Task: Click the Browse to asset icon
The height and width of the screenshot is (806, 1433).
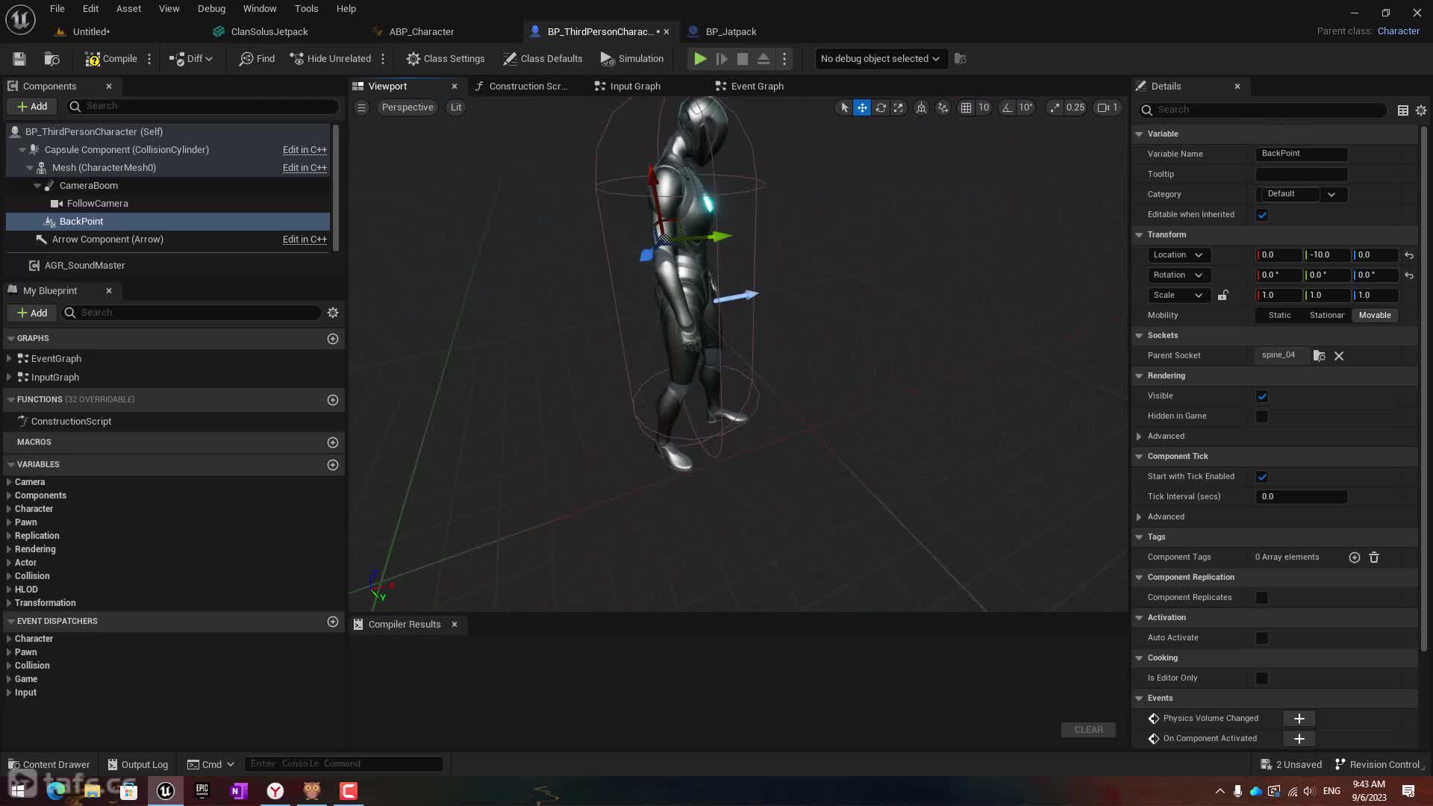Action: coord(52,59)
